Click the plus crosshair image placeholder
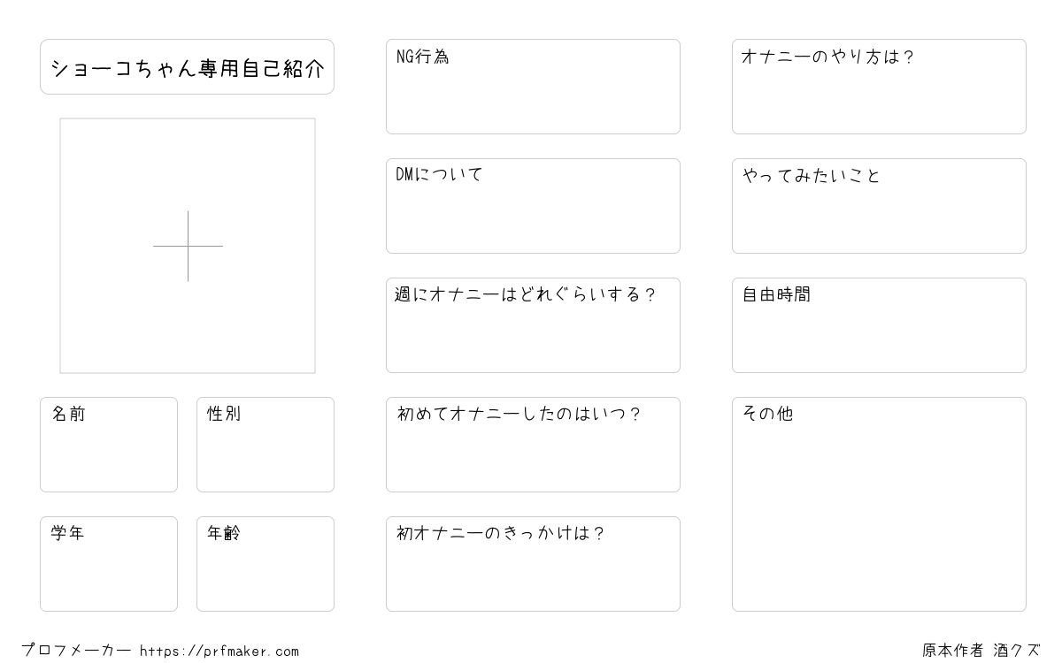Screen dimensions: 1062x663 pyautogui.click(x=188, y=246)
